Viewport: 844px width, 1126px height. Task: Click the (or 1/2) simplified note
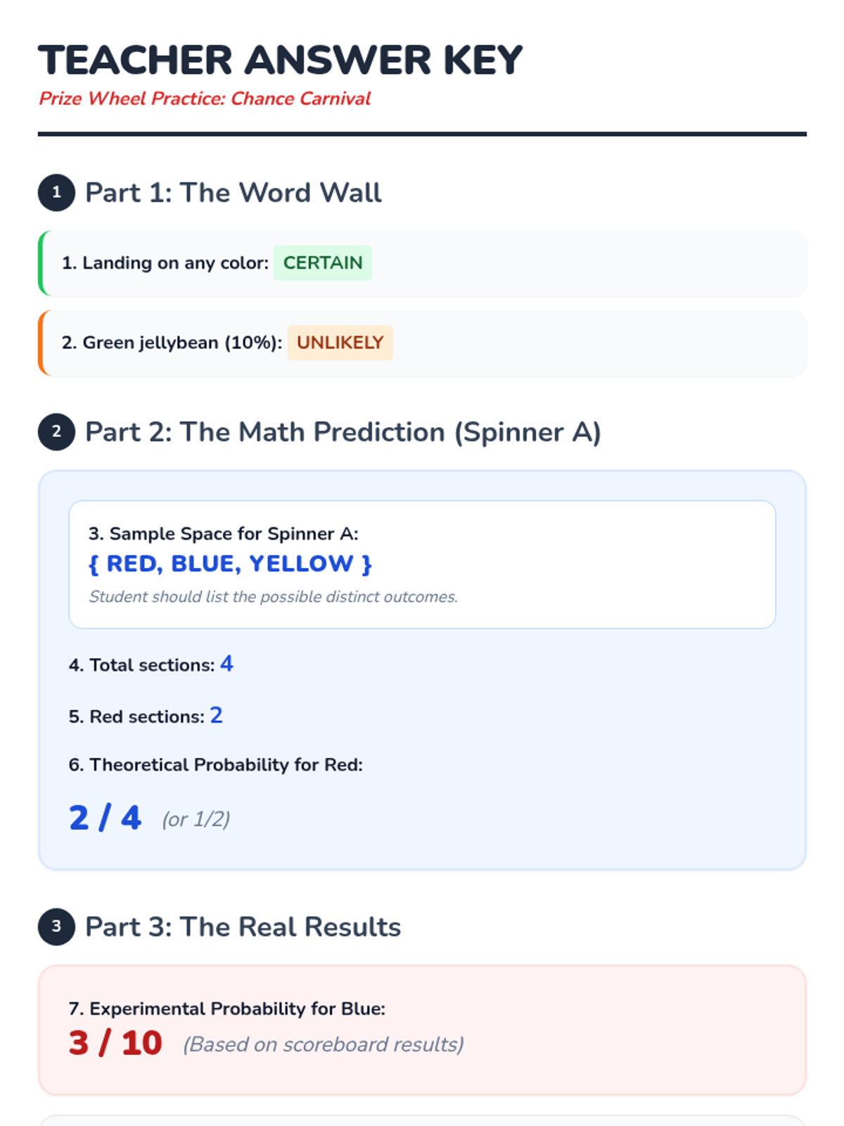click(196, 819)
